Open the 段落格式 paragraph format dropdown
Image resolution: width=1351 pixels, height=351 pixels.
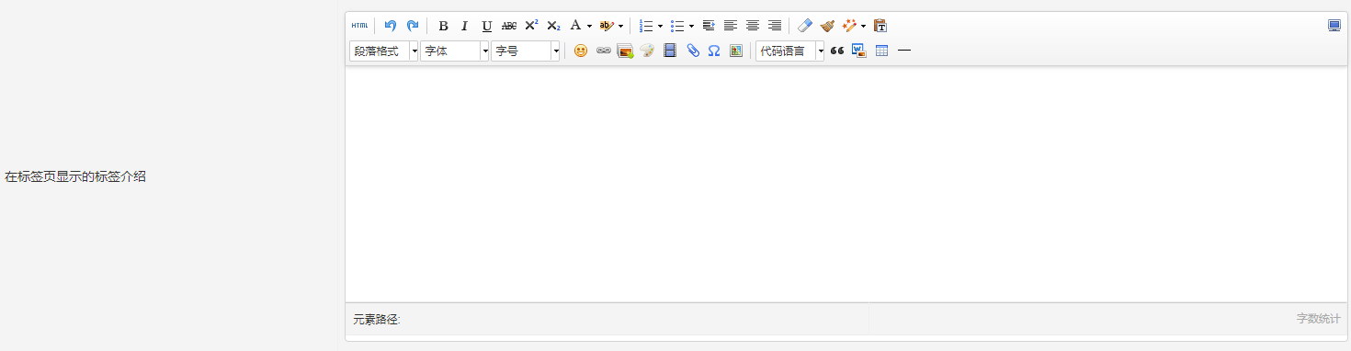click(x=384, y=51)
